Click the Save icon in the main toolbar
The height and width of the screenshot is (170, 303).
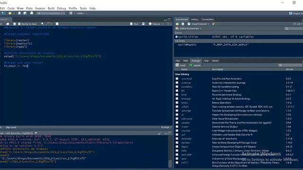click(x=19, y=13)
